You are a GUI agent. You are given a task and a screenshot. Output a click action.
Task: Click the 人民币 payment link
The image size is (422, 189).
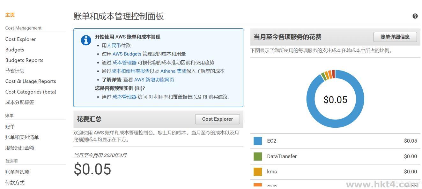coord(114,46)
